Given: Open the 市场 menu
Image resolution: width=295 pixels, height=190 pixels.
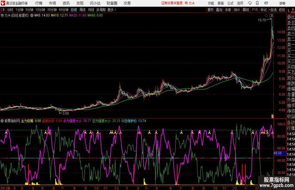Looking at the screenshot, I should pos(52,3).
